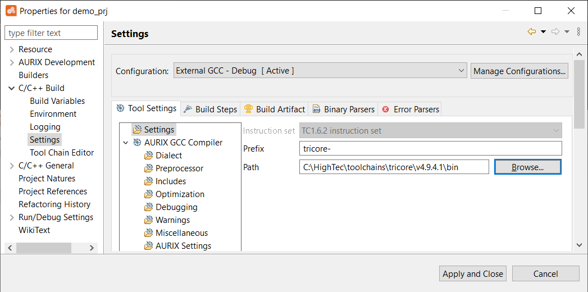Viewport: 588px width, 292px height.
Task: Select Builders in the left tree
Action: 33,75
